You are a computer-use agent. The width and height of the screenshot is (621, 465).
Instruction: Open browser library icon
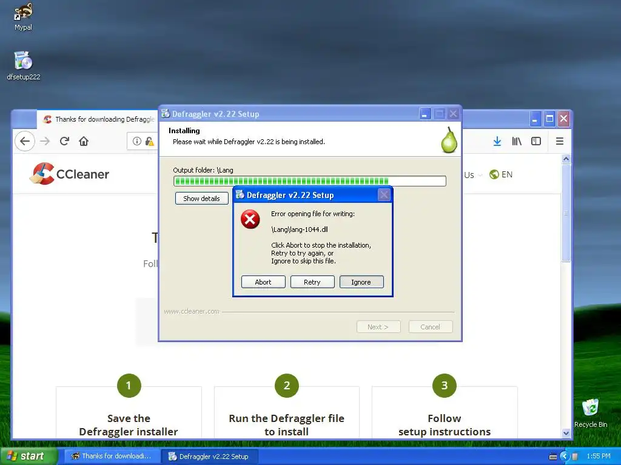(517, 141)
